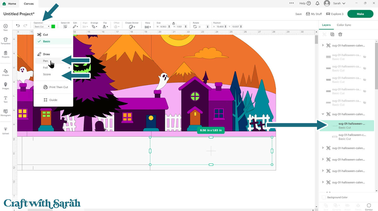
Task: Expand the first svg-01-halloween group
Action: pyautogui.click(x=323, y=46)
